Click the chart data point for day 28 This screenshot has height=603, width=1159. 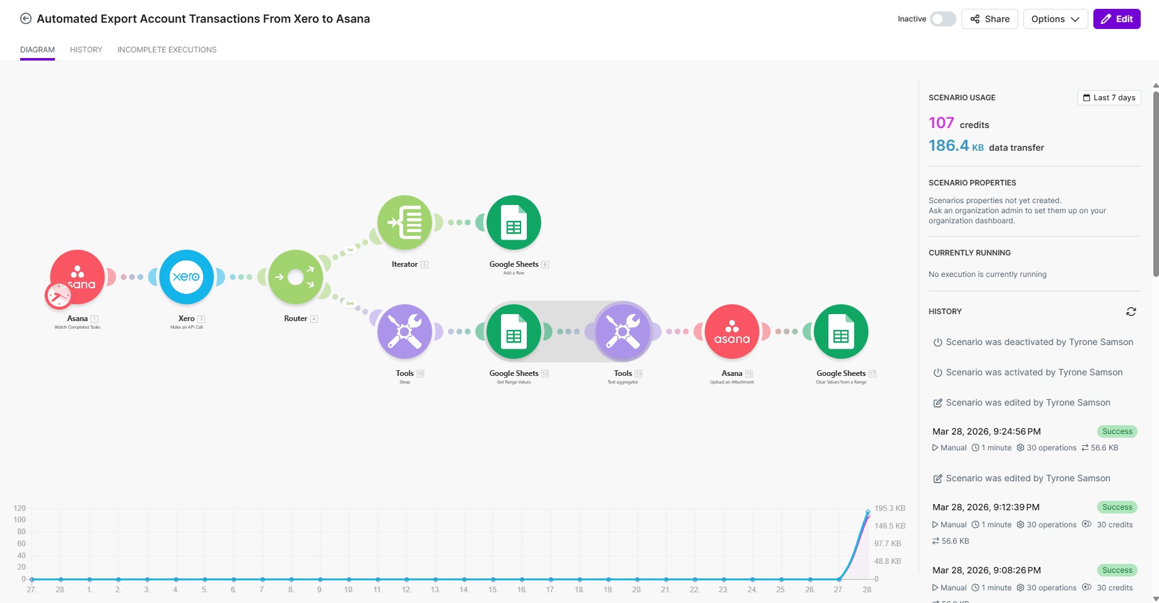tap(868, 512)
